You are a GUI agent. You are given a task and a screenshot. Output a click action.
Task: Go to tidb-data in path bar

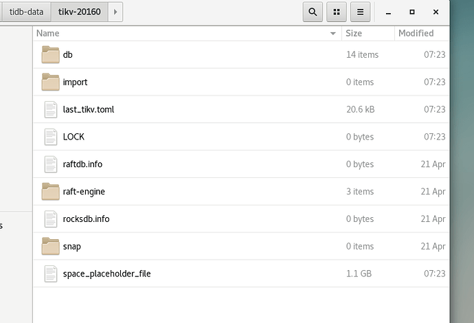(x=26, y=12)
